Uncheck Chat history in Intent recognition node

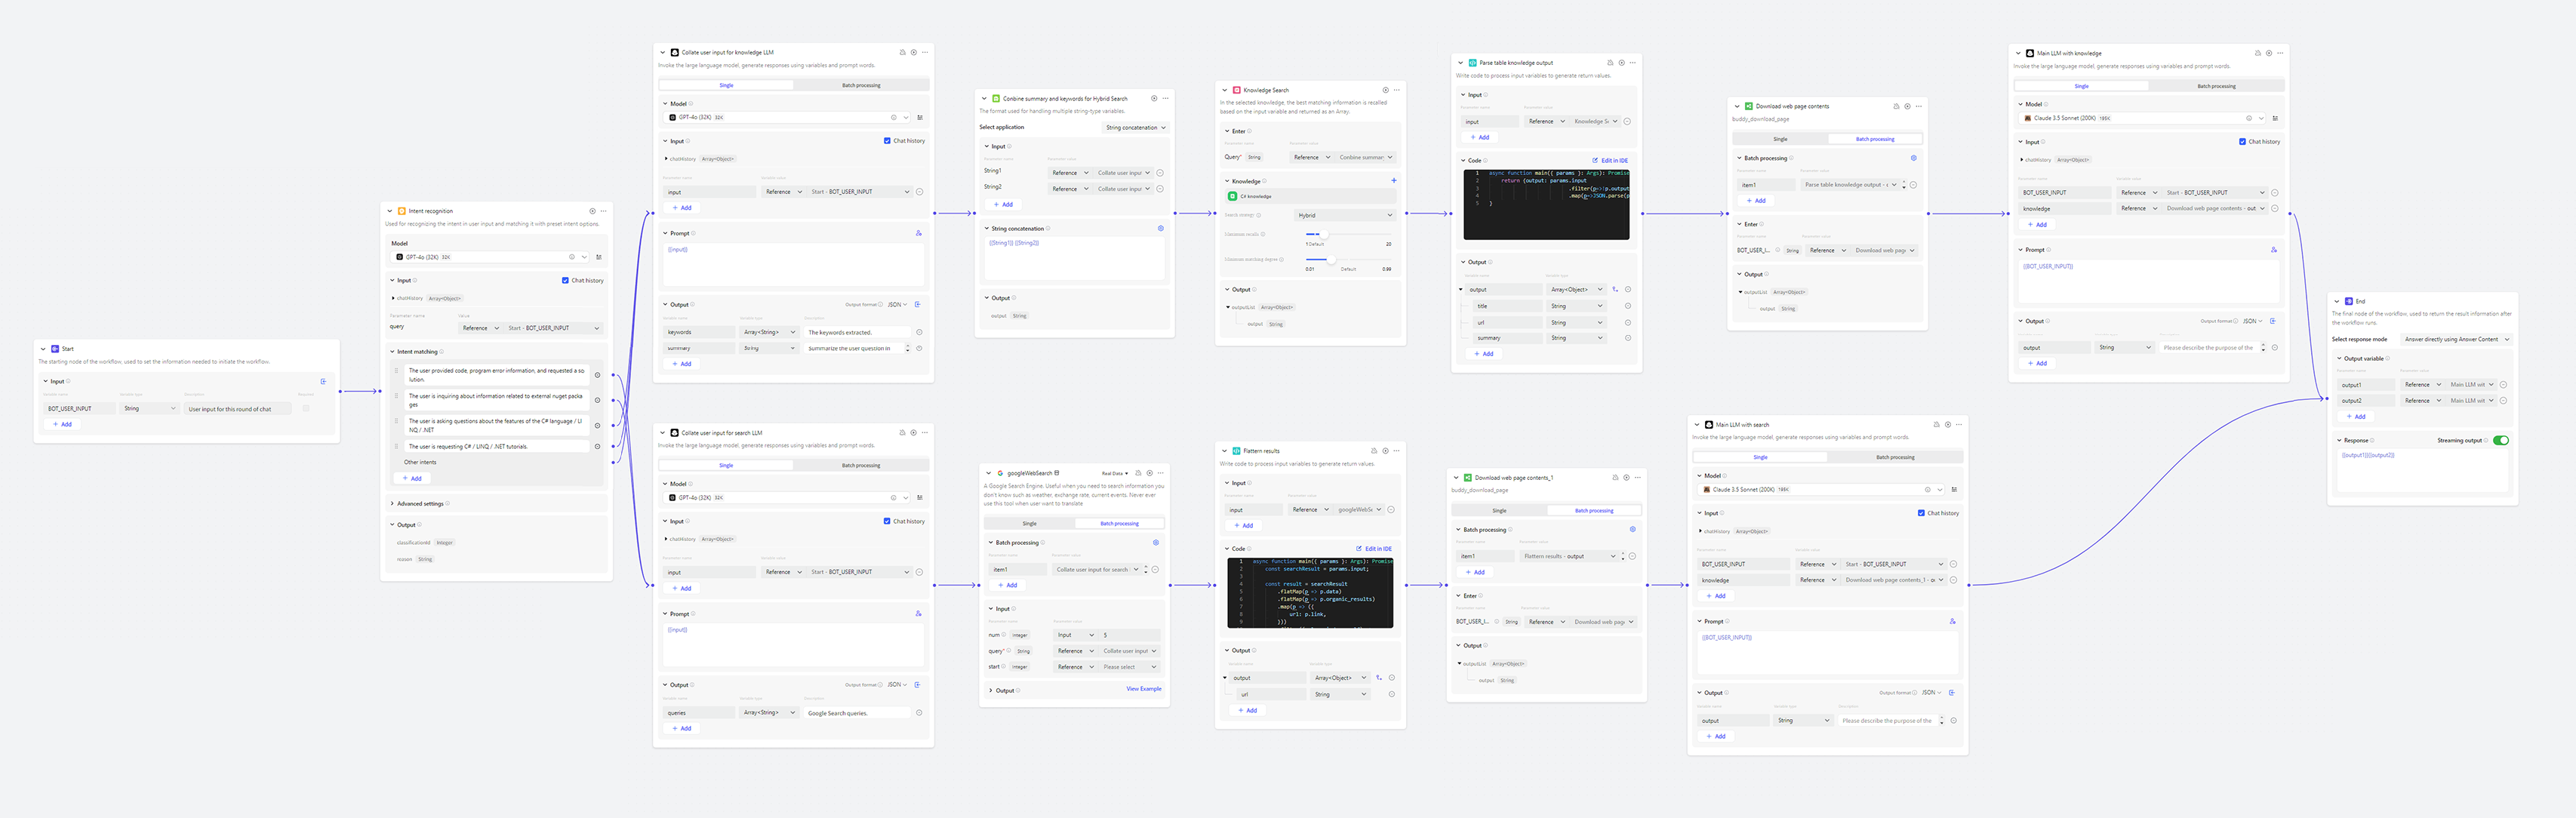565,281
